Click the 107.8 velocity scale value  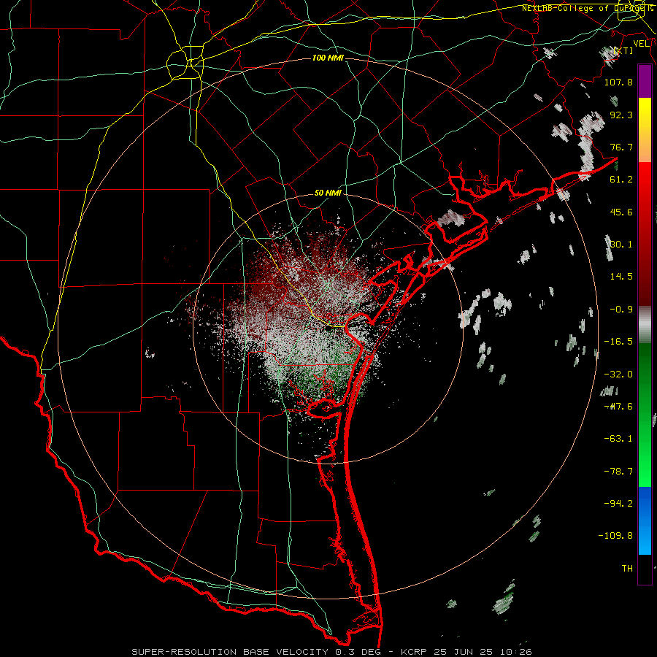[618, 82]
